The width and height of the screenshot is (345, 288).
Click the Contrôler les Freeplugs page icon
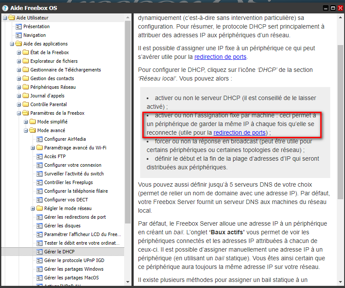(39, 182)
